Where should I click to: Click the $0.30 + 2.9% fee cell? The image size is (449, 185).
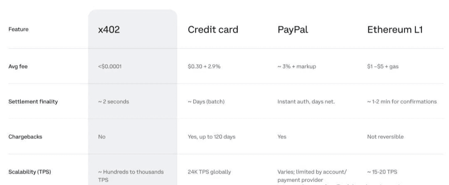pyautogui.click(x=204, y=66)
